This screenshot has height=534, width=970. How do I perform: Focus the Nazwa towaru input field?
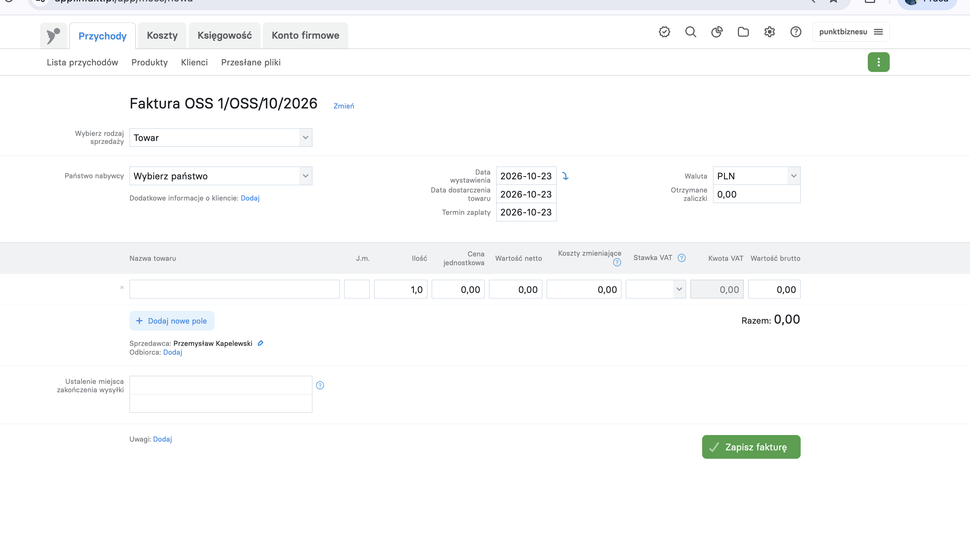click(234, 289)
